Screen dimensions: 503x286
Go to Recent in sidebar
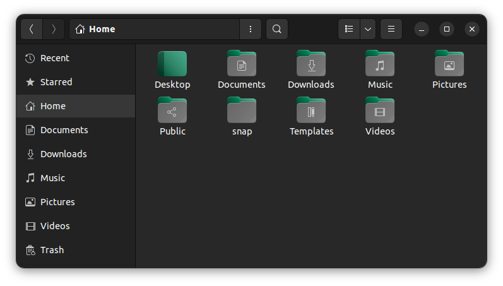tap(55, 58)
